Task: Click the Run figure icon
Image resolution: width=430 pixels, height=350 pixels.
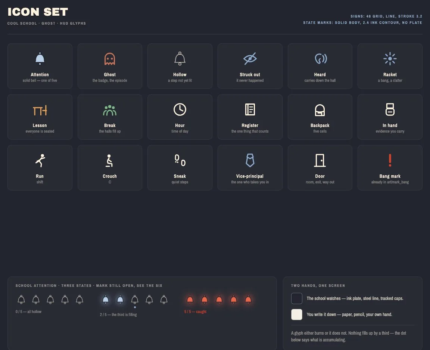Action: (x=40, y=160)
